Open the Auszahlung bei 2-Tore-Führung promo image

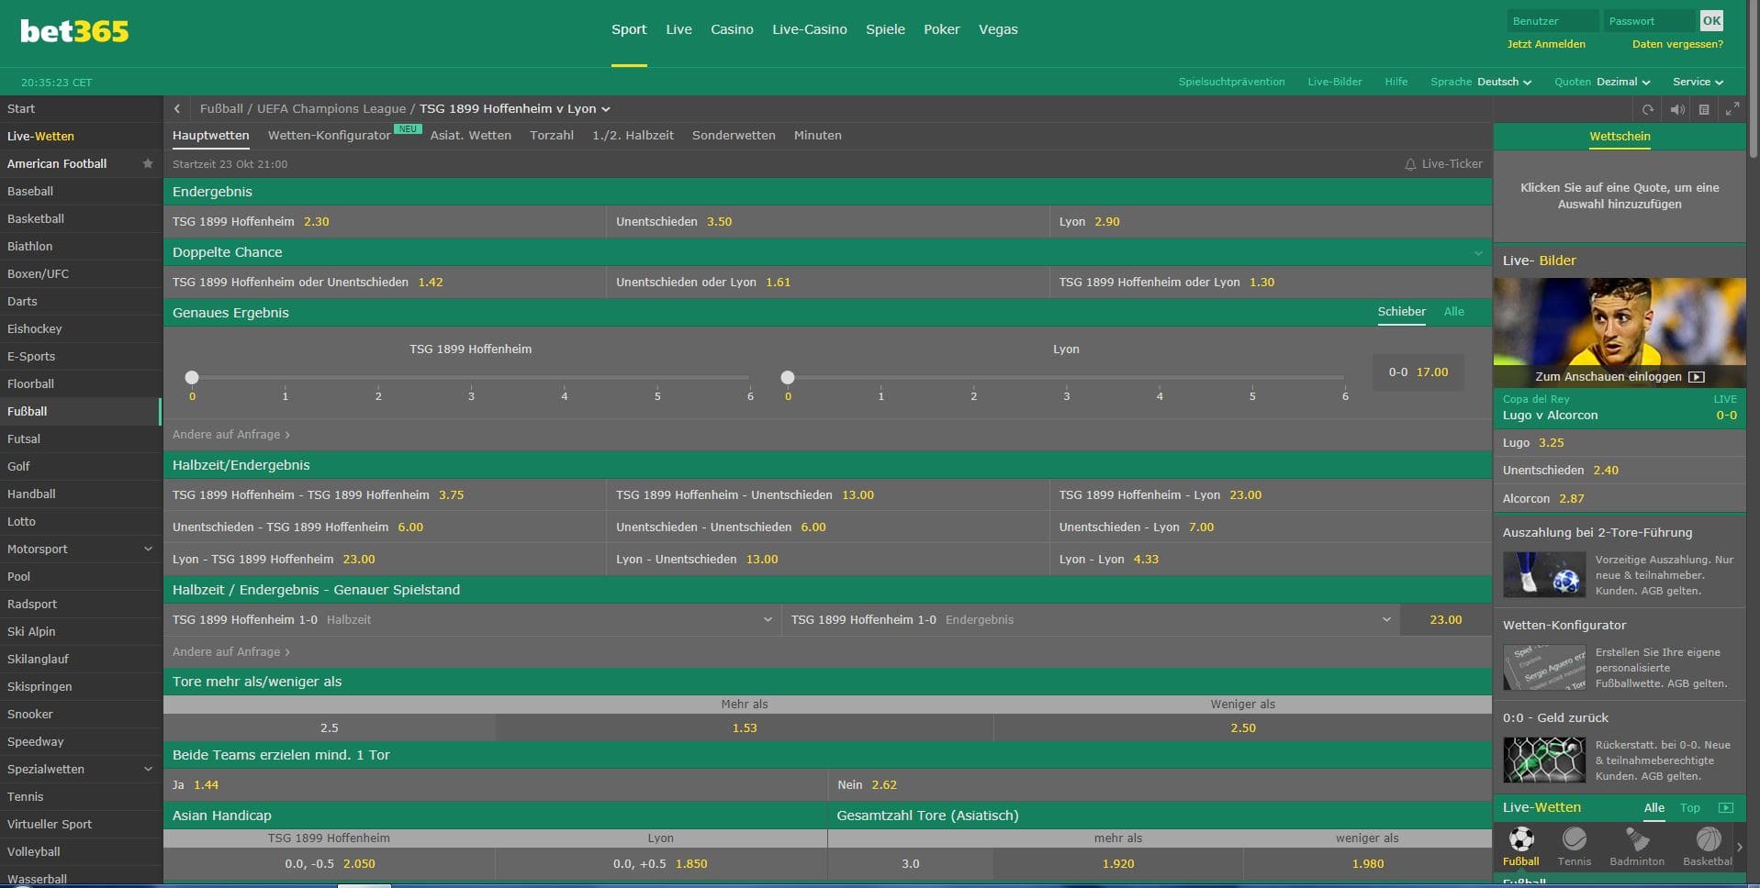[1544, 574]
